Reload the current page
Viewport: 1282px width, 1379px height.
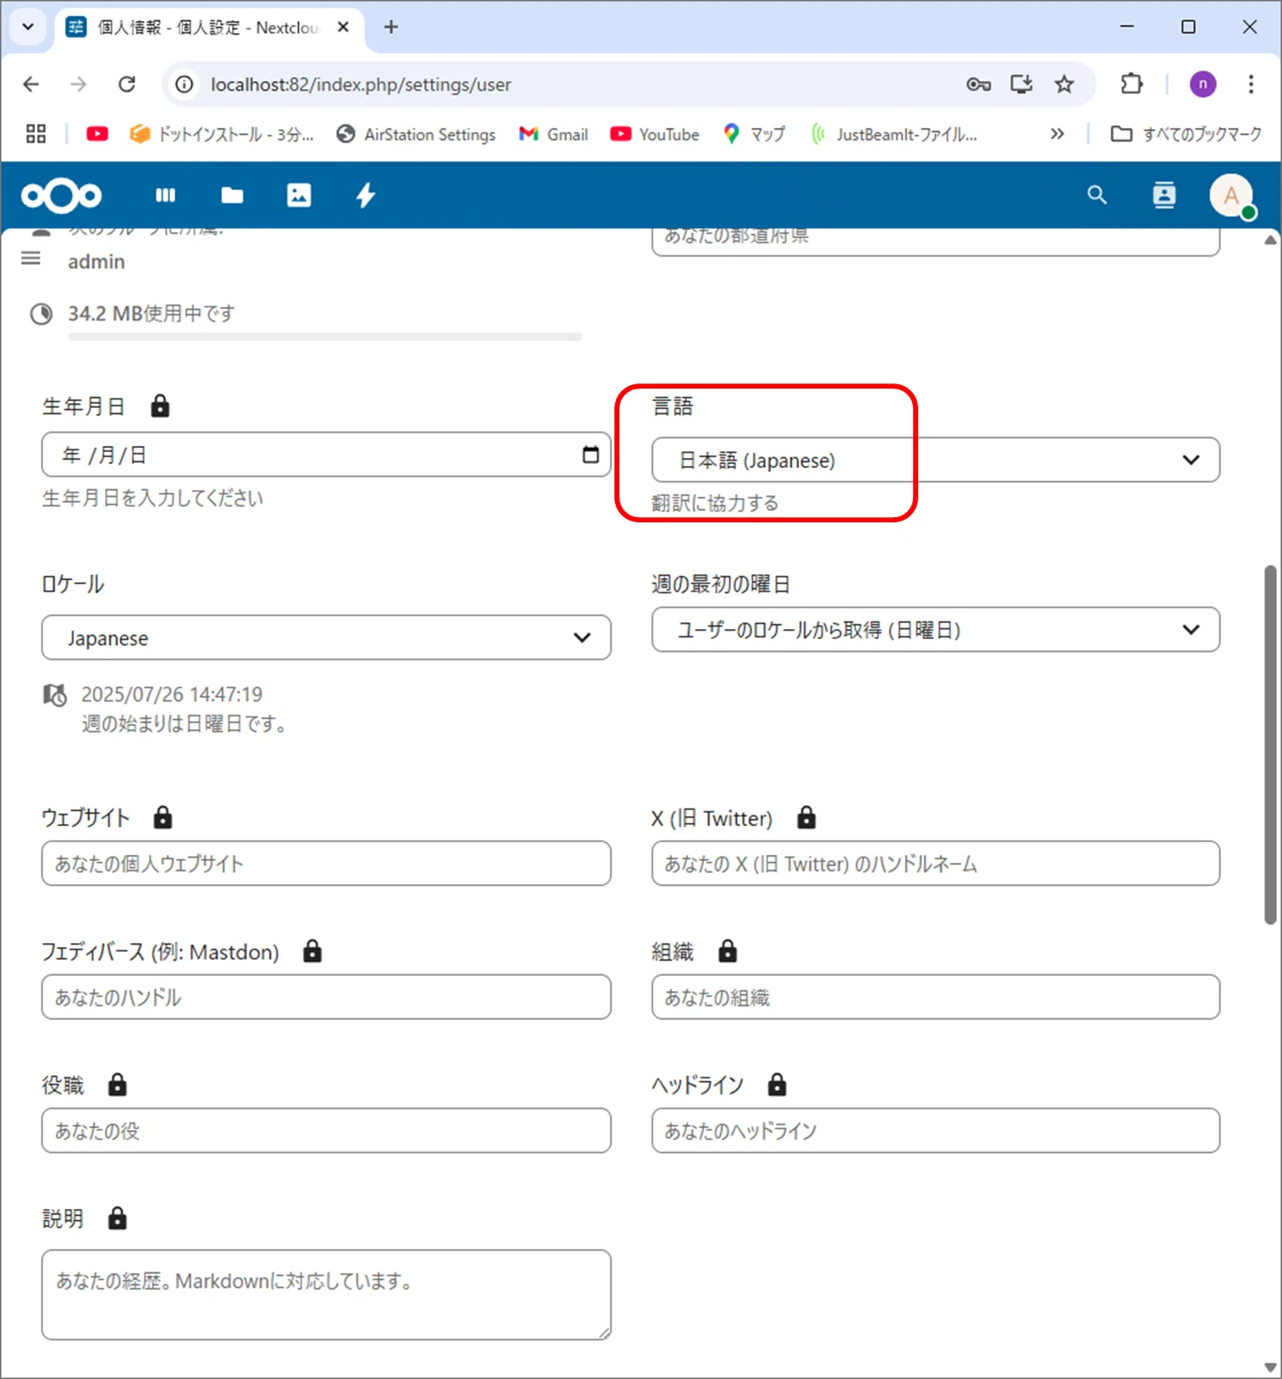pos(127,84)
